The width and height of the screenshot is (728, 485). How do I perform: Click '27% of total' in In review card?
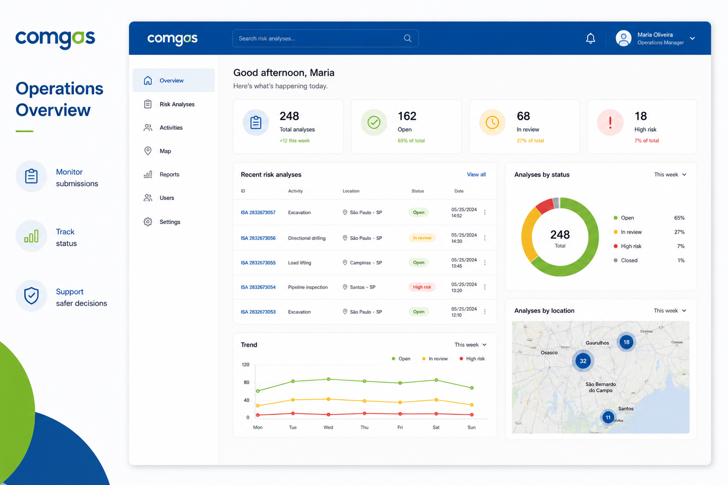(x=530, y=141)
